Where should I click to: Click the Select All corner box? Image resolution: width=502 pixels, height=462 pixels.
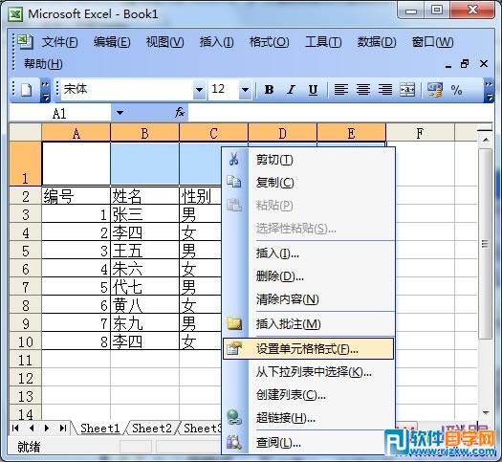coord(25,133)
